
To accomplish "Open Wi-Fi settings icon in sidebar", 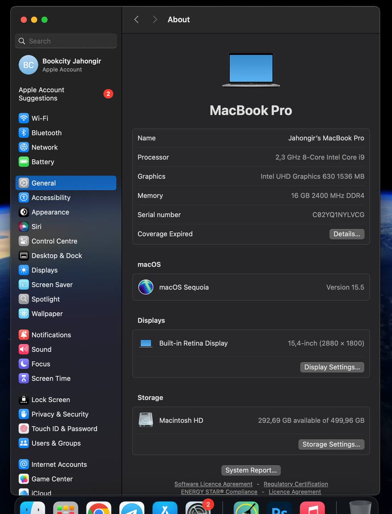I will (24, 118).
